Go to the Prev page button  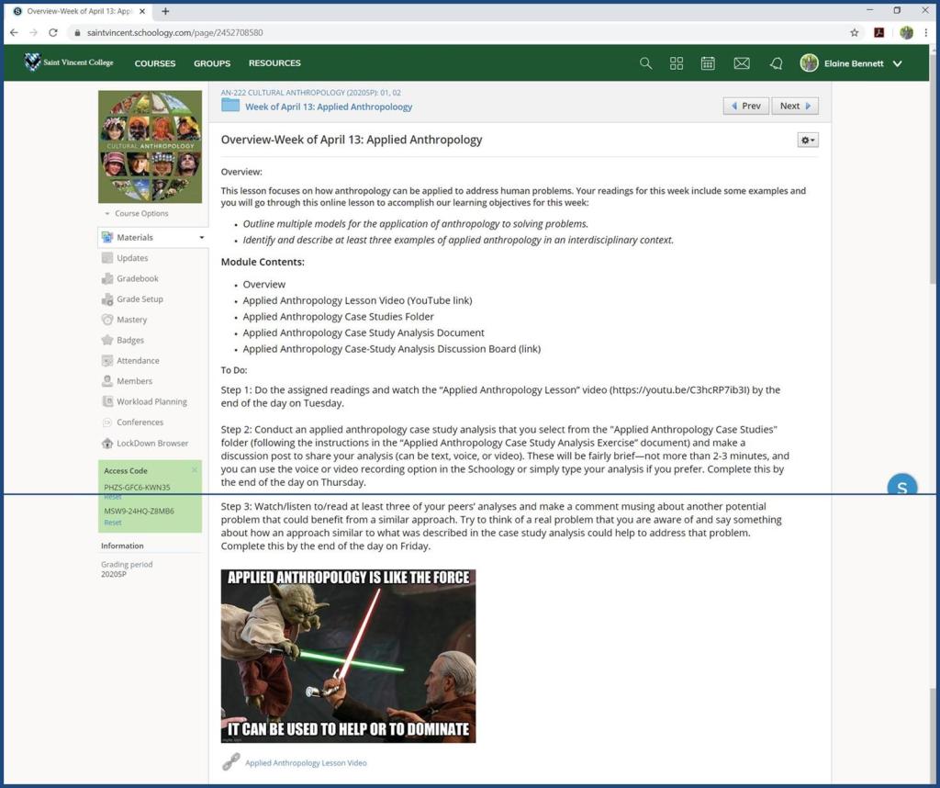coord(745,106)
